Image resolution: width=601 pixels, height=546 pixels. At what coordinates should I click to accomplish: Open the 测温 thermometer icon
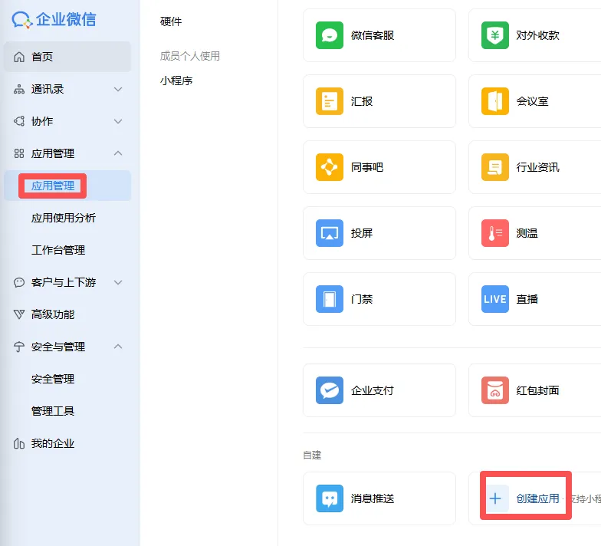[x=495, y=233]
